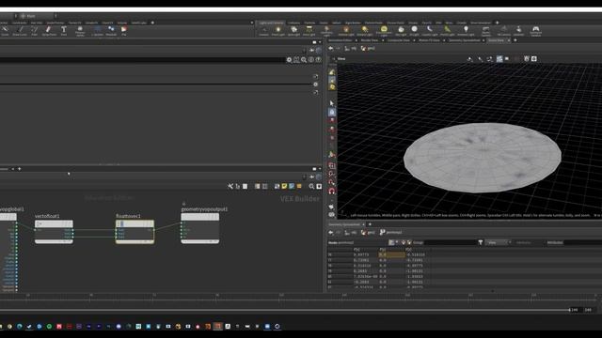The image size is (602, 338).
Task: Go back in the scene view path bar
Action: click(x=330, y=49)
